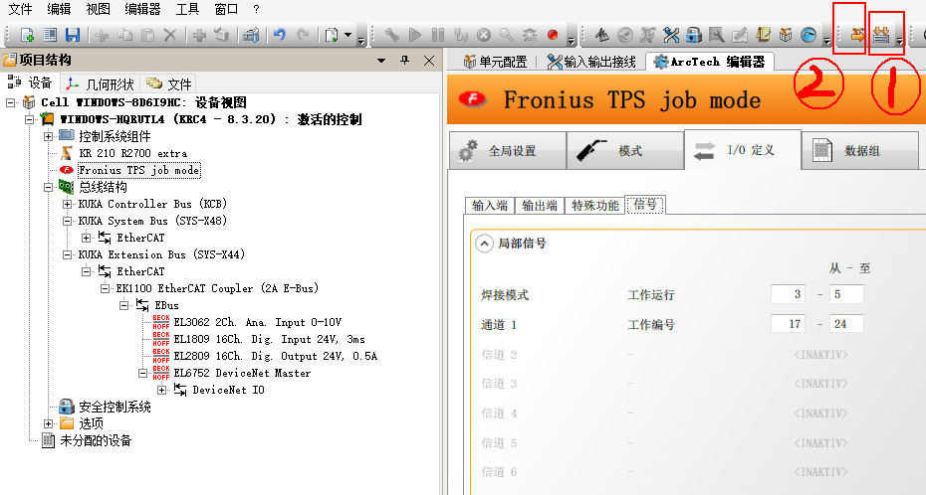Collapse the 局部信号 section chevron
The image size is (926, 495).
coord(484,244)
